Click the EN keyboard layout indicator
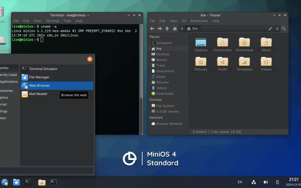This screenshot has width=301, height=188. [240, 182]
